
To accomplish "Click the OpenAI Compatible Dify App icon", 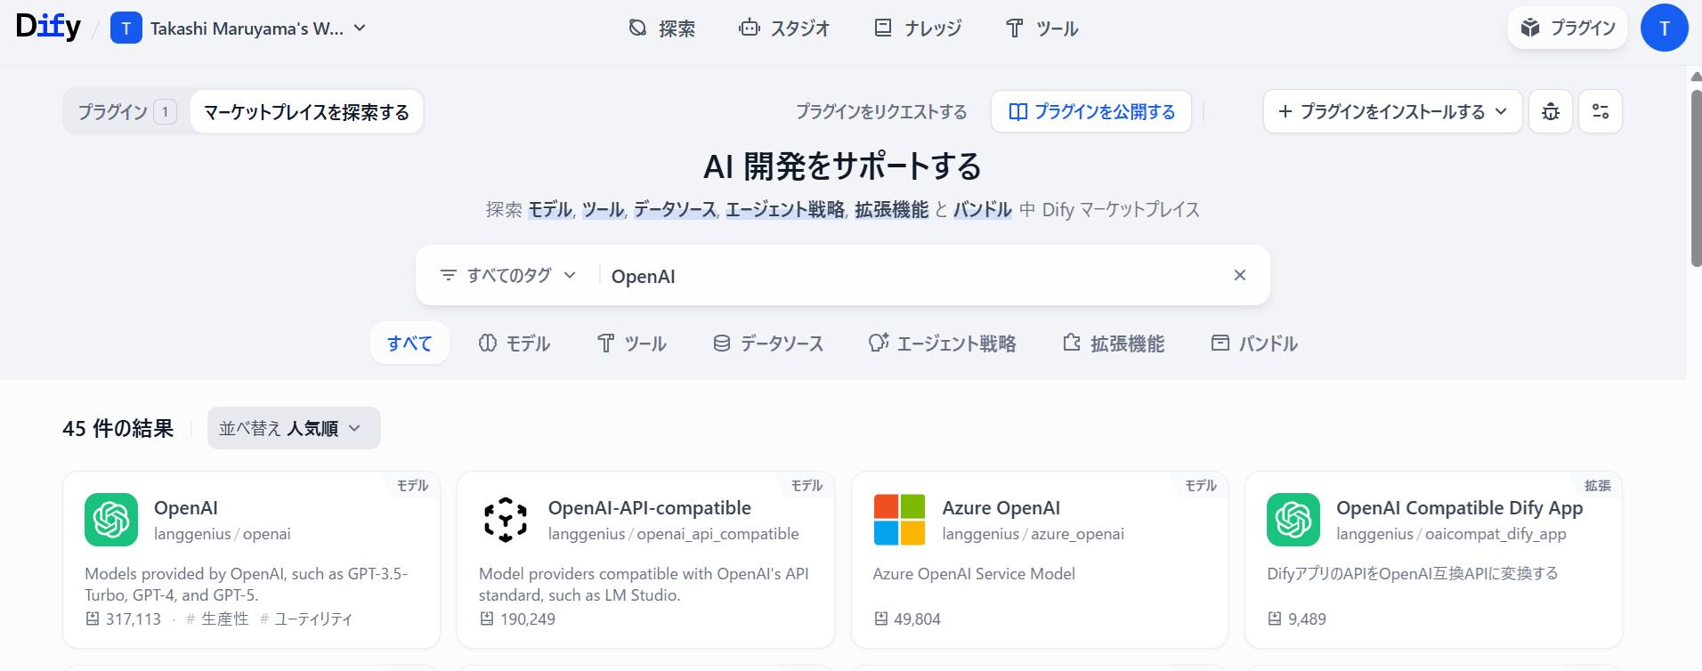I will click(x=1293, y=520).
